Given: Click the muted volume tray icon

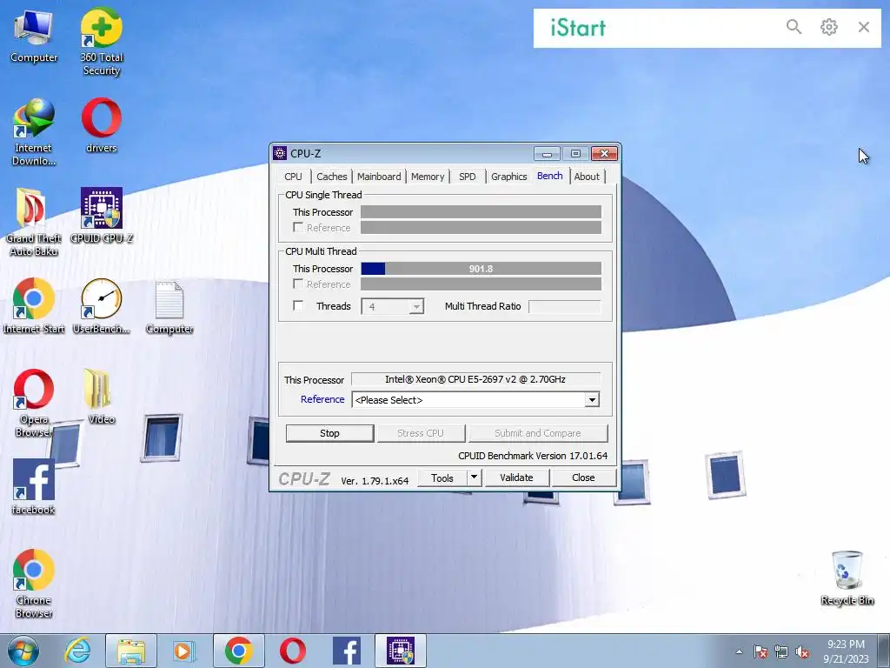Looking at the screenshot, I should (802, 652).
